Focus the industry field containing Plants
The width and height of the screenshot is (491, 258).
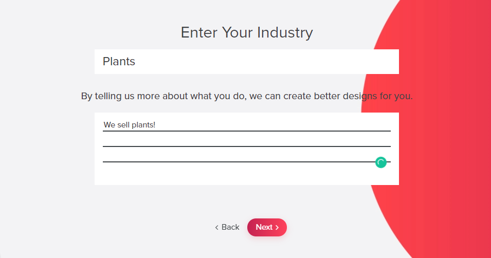(247, 62)
